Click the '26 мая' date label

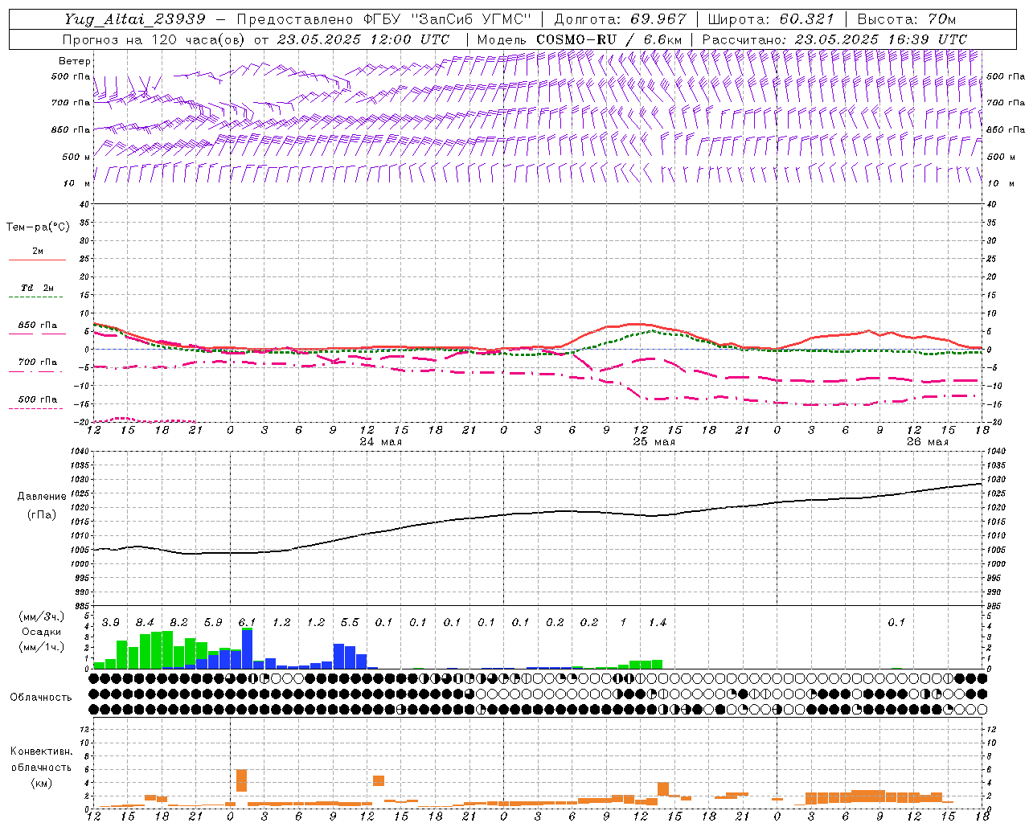pyautogui.click(x=928, y=442)
